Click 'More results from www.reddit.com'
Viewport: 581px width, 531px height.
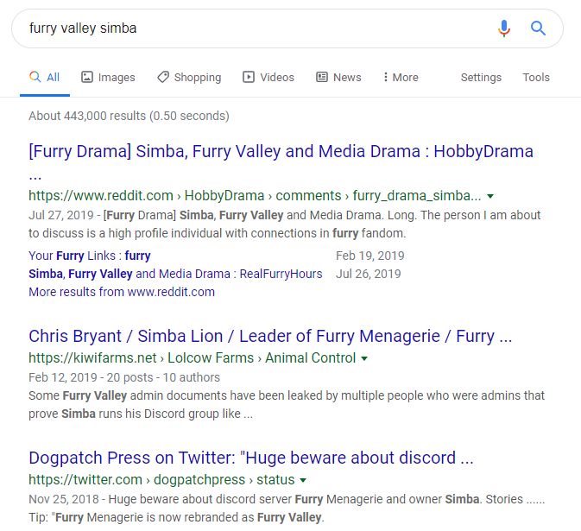click(122, 292)
